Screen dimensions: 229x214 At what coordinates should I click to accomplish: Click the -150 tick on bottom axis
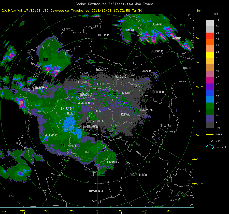[23, 211]
